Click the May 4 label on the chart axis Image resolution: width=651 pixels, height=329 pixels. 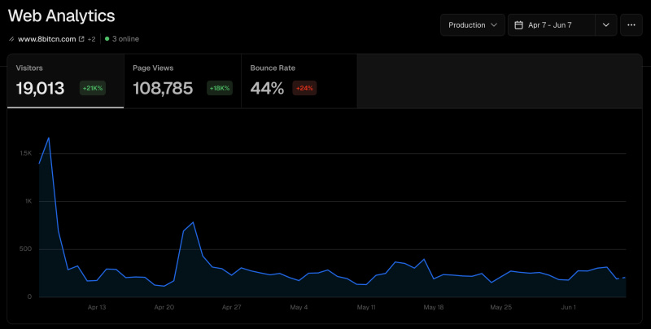pos(299,308)
